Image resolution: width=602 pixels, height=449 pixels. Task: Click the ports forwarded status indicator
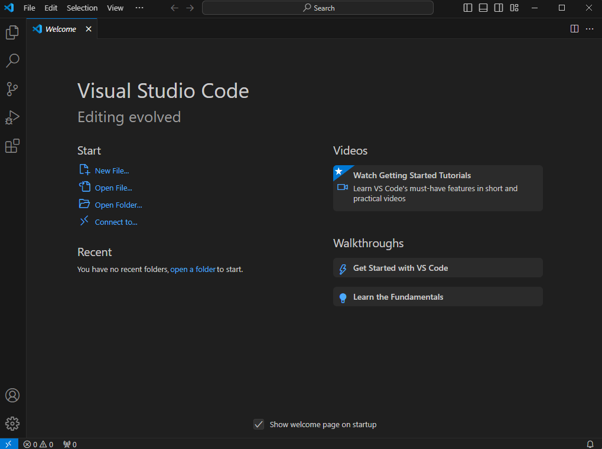[x=70, y=444]
